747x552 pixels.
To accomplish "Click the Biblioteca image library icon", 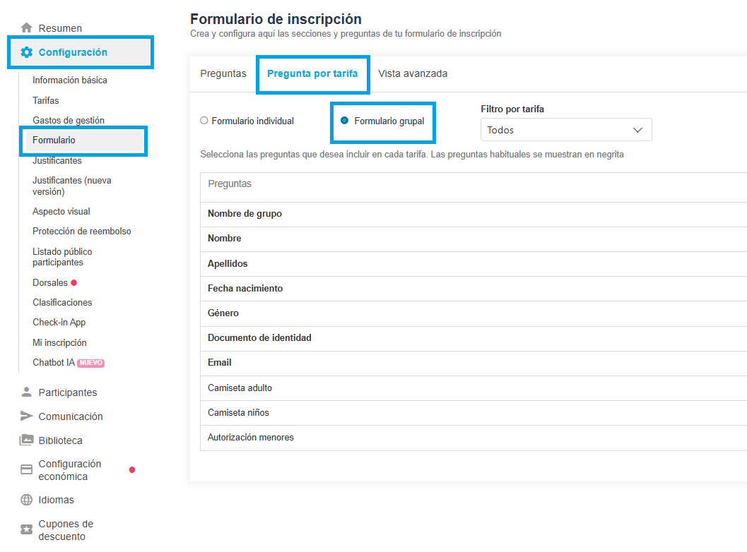I will (x=27, y=440).
